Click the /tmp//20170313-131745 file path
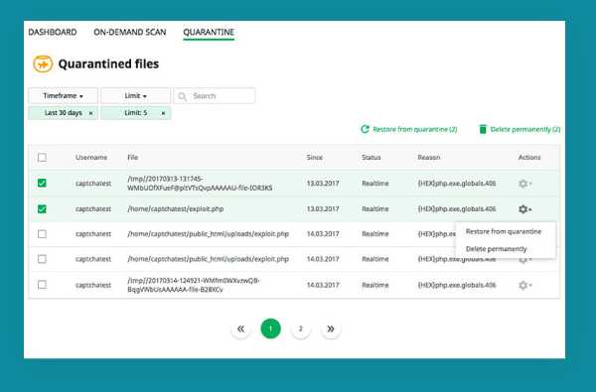Viewport: 596px width, 392px height. 200,183
